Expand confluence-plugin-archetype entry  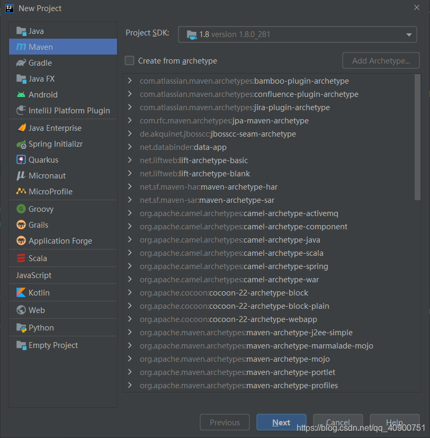130,94
